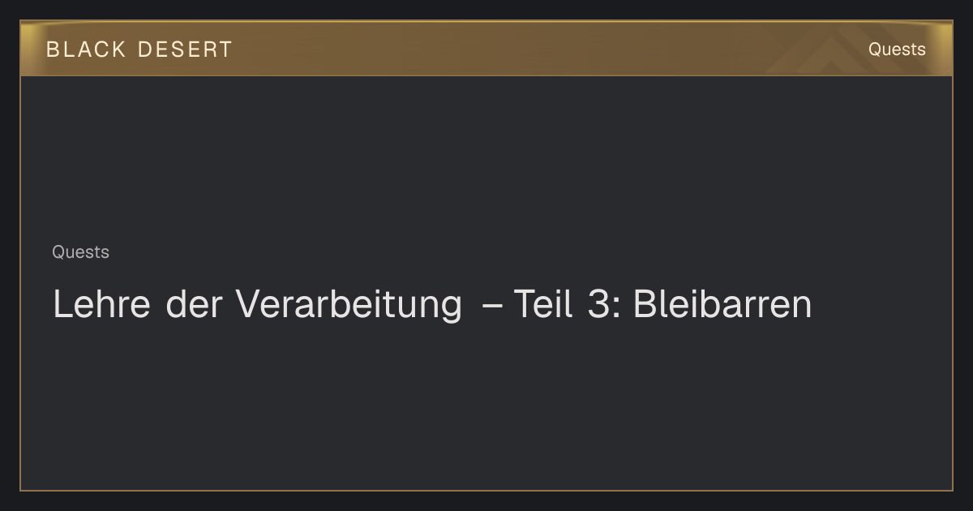The width and height of the screenshot is (973, 511).
Task: Click the word Verarbeitung in the heading
Action: coord(349,304)
